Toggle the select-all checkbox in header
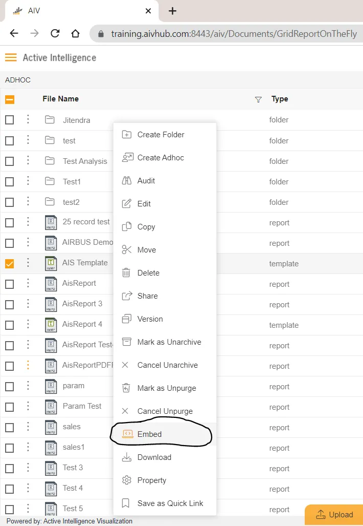Screen dimensions: 363x526 point(10,99)
